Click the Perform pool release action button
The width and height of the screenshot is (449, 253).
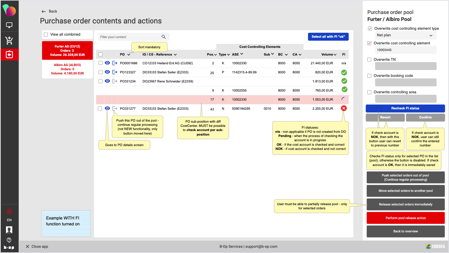coord(405,218)
